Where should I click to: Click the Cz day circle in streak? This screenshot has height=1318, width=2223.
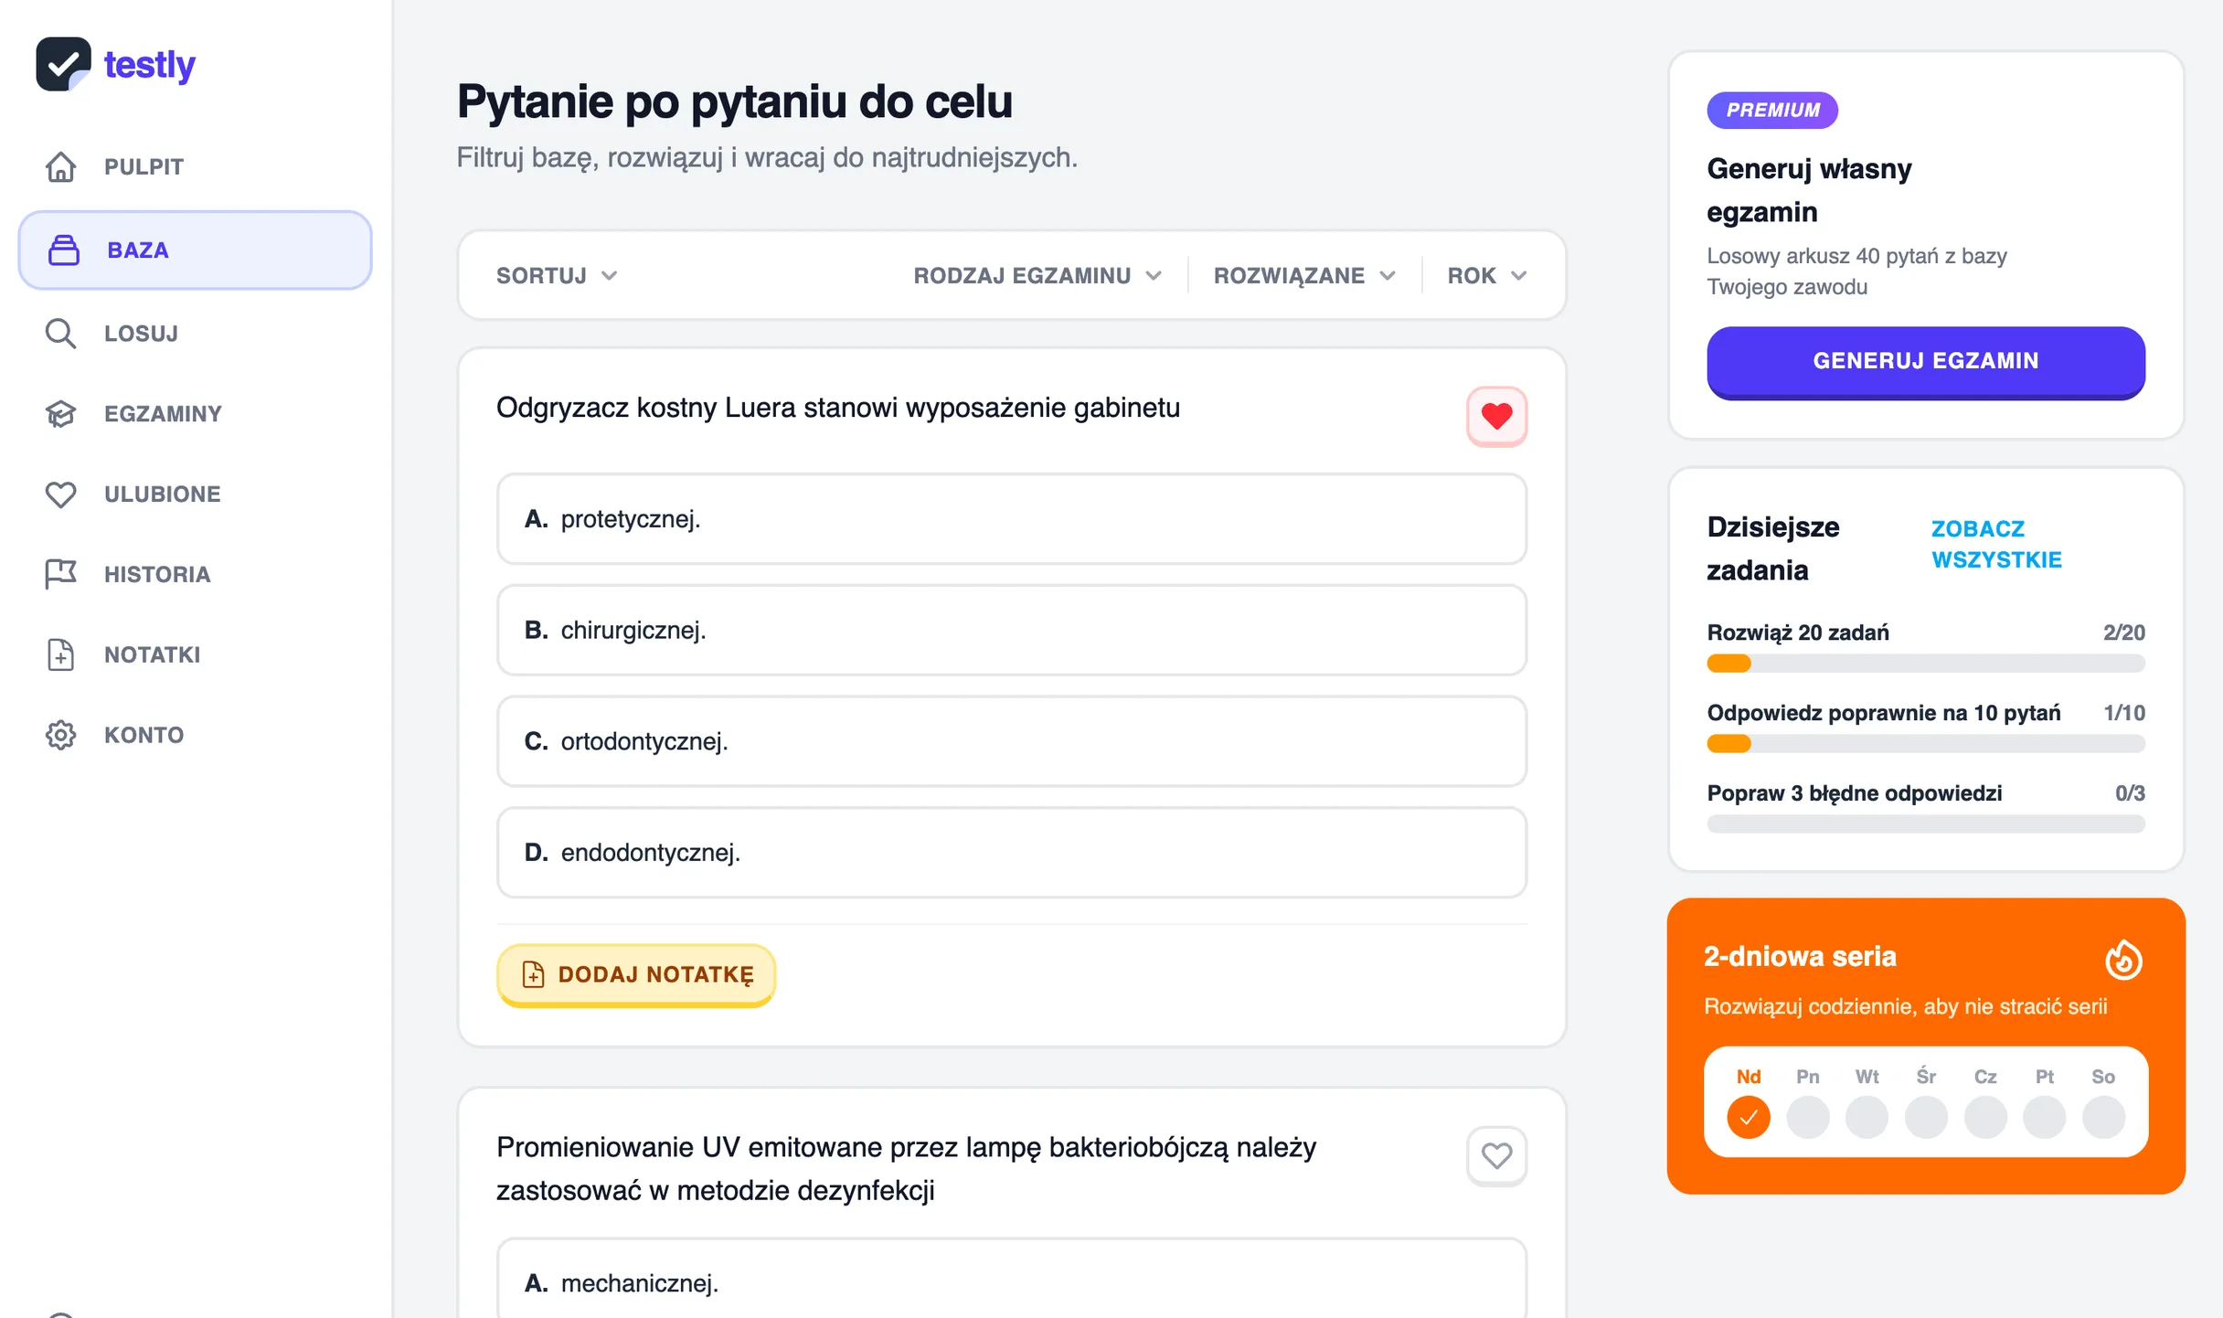point(1985,1117)
